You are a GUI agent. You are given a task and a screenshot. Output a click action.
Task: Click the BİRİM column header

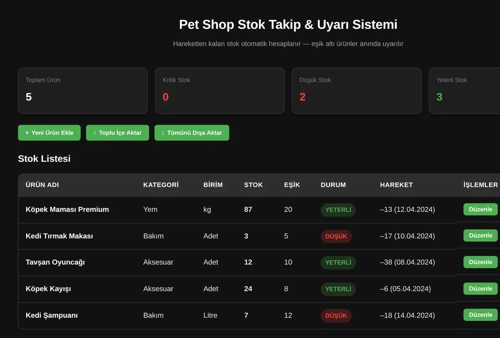pos(213,185)
